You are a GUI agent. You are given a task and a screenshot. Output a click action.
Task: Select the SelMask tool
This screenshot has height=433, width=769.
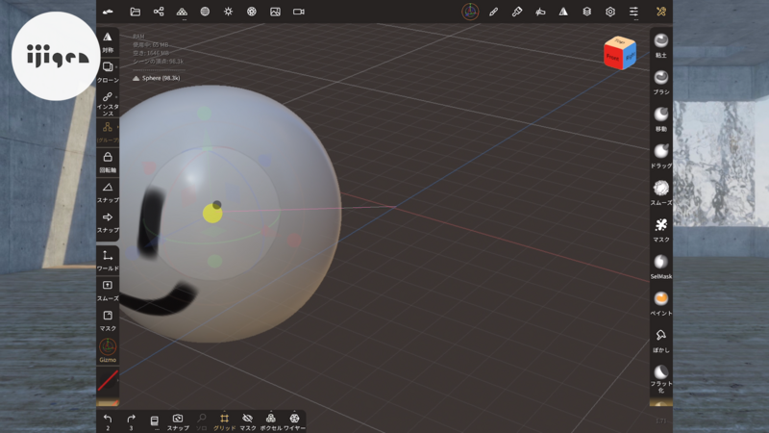pos(661,267)
